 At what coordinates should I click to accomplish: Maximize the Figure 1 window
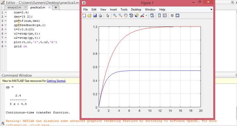click(200, 2)
